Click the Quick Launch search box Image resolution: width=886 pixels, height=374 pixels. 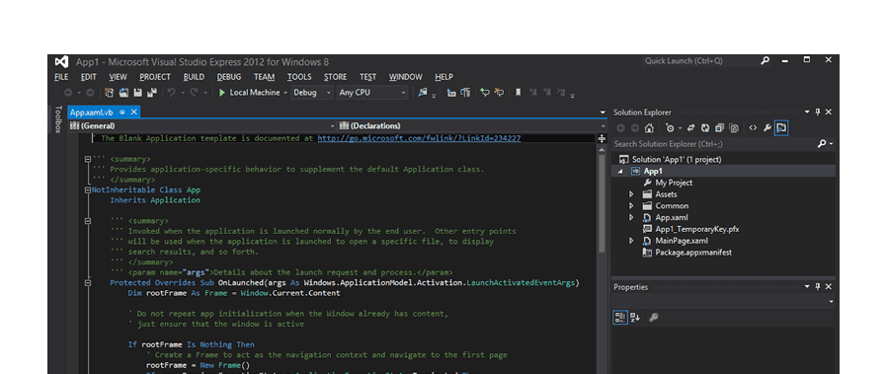[x=699, y=61]
